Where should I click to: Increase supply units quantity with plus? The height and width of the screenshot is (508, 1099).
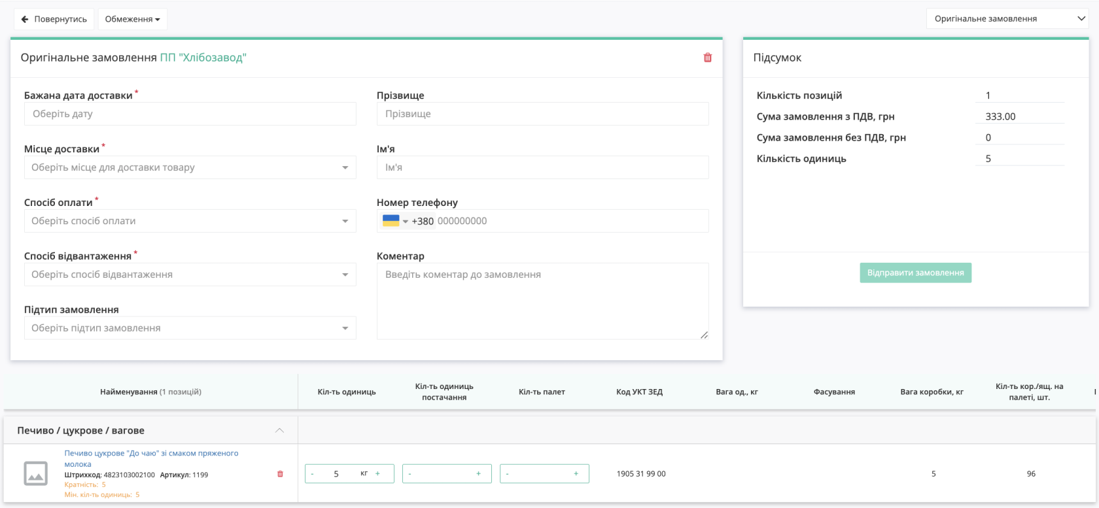[x=478, y=473]
